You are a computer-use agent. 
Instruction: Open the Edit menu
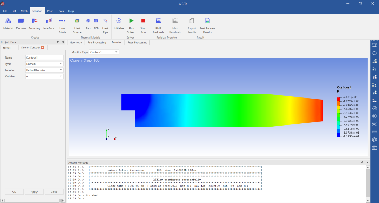tap(14, 11)
